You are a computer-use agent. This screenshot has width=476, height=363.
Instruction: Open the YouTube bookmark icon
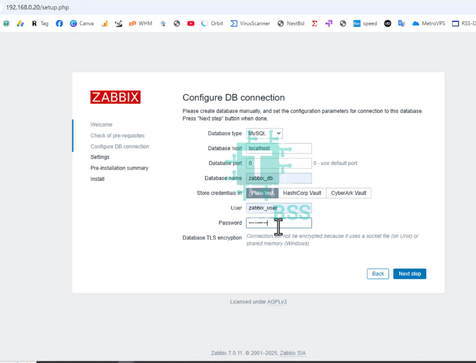click(191, 23)
